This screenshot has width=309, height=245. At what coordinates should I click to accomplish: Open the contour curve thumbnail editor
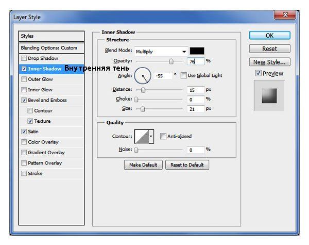142,136
